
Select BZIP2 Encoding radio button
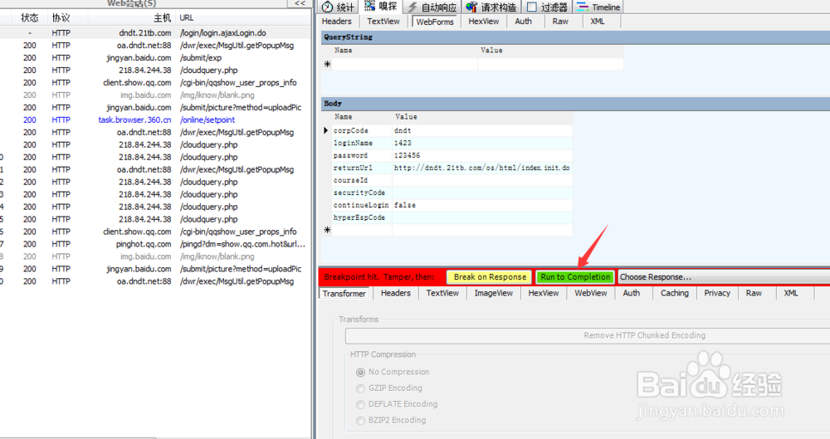tap(360, 420)
